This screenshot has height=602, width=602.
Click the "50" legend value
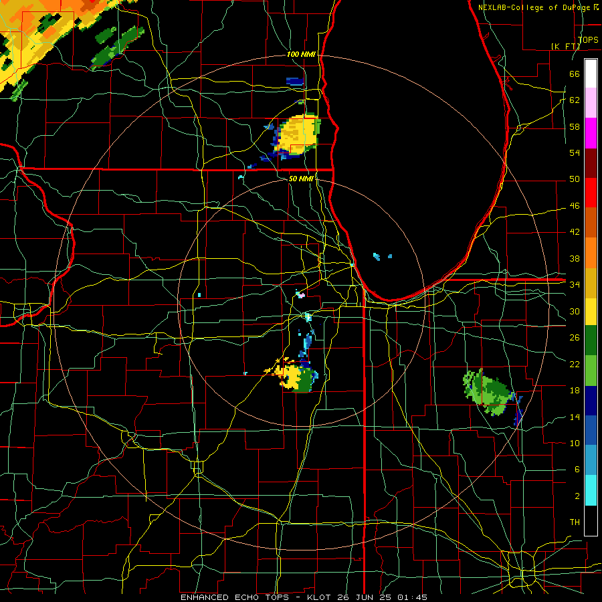click(x=575, y=179)
